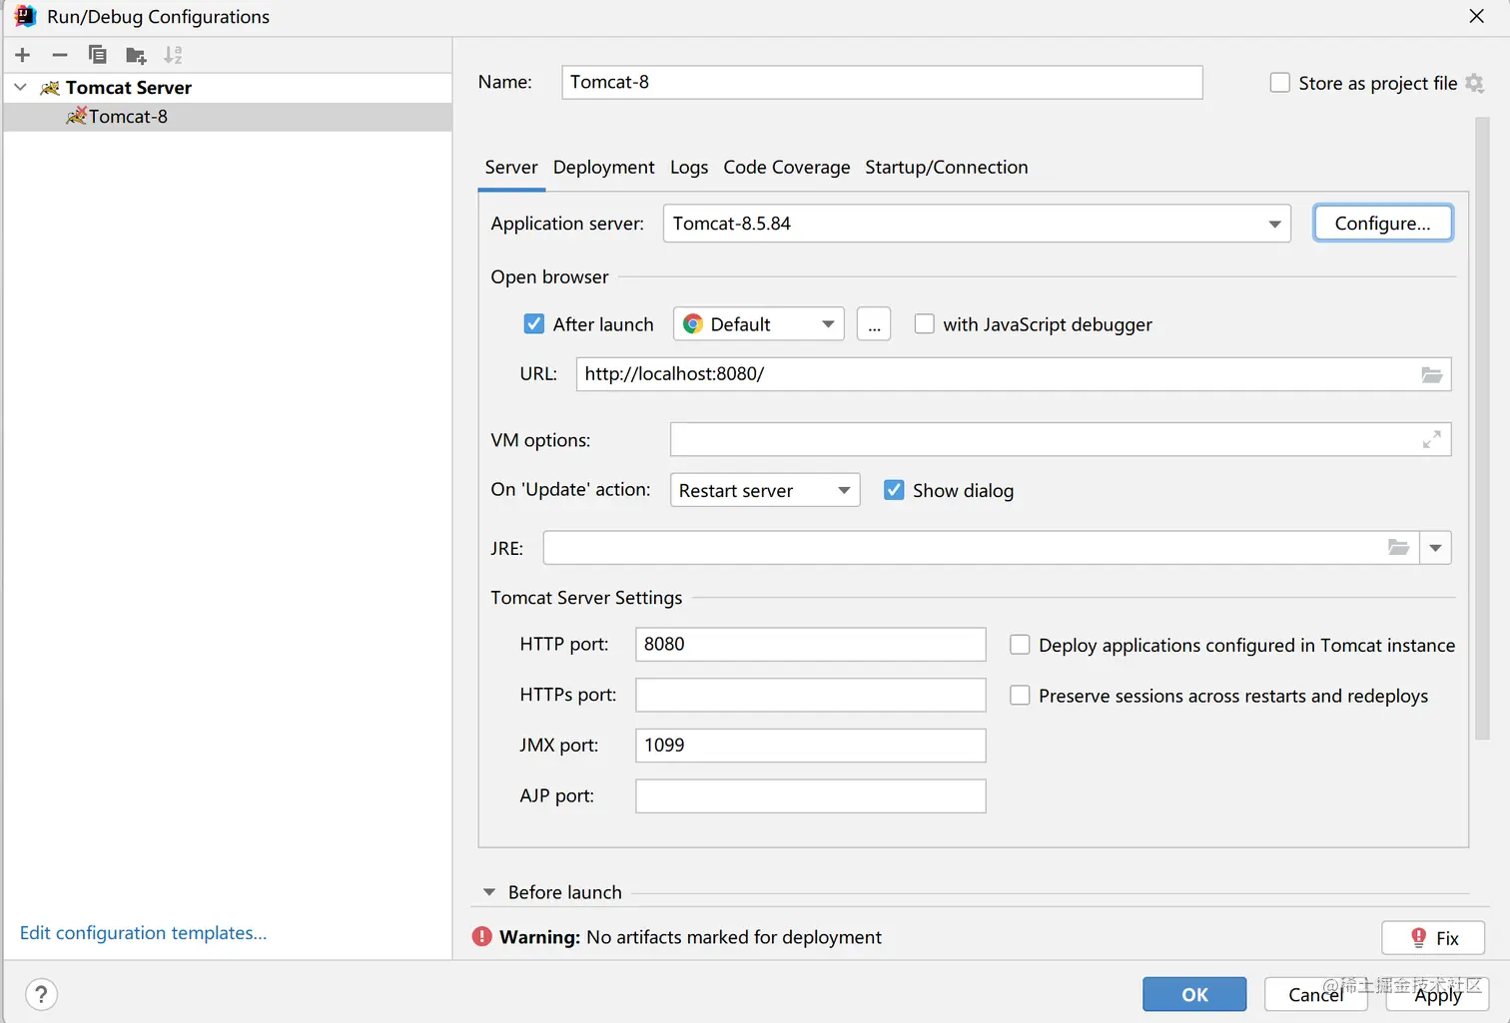Image resolution: width=1510 pixels, height=1023 pixels.
Task: Click the JMX port field
Action: [811, 746]
